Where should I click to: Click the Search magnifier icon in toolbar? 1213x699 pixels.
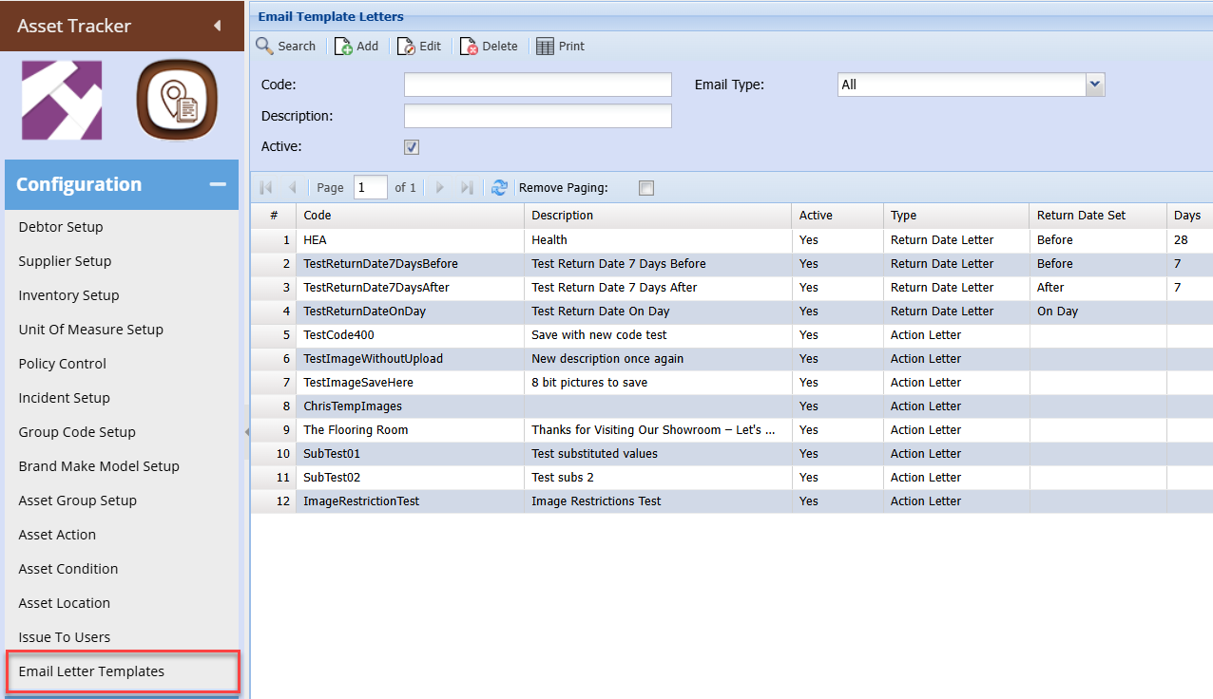pyautogui.click(x=264, y=46)
